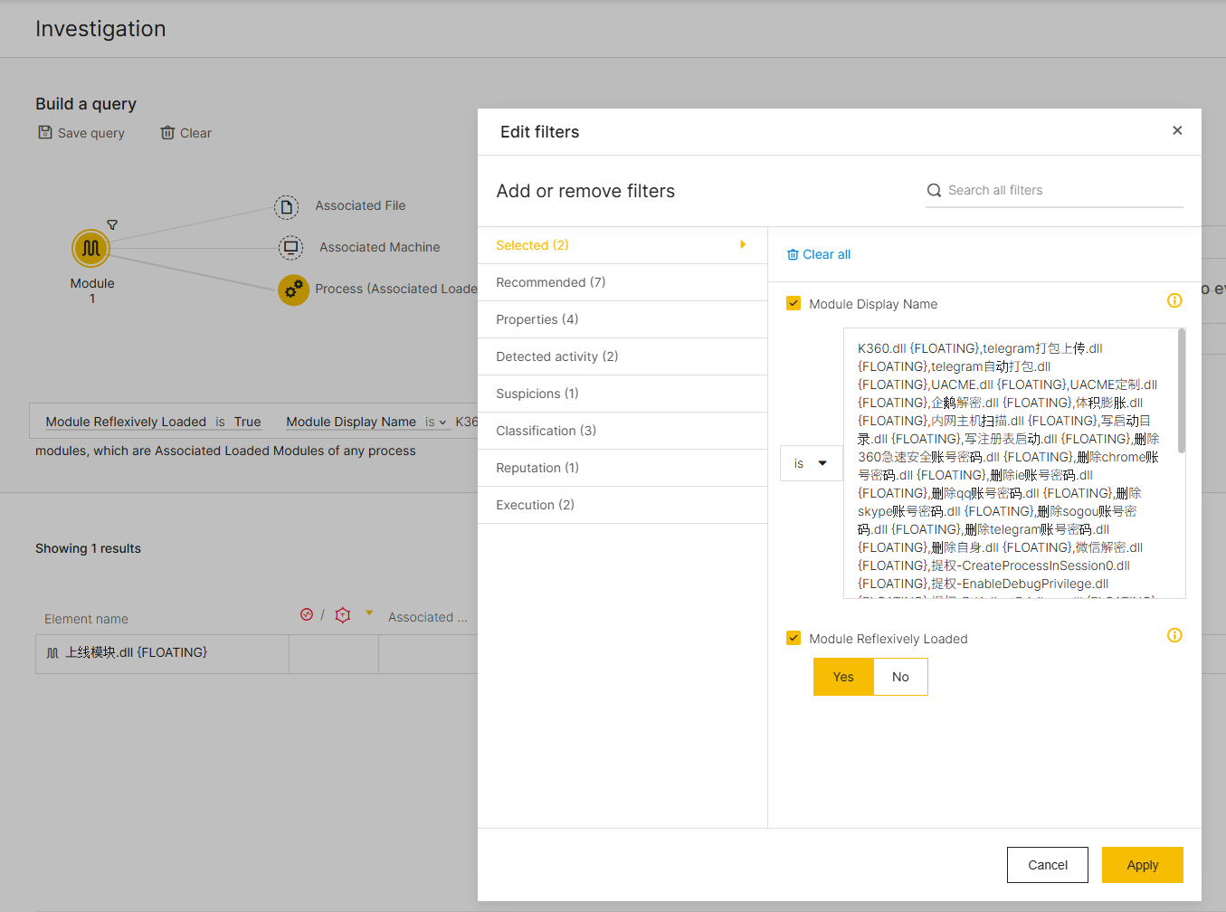Click the Associated column header

(427, 617)
